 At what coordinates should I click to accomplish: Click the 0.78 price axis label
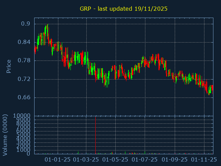pos(24,61)
